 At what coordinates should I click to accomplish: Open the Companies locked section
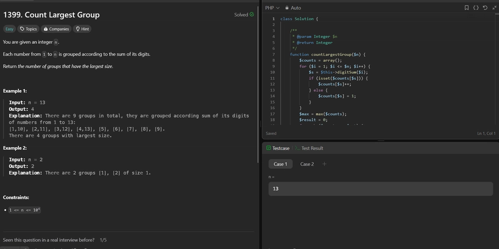(x=56, y=29)
